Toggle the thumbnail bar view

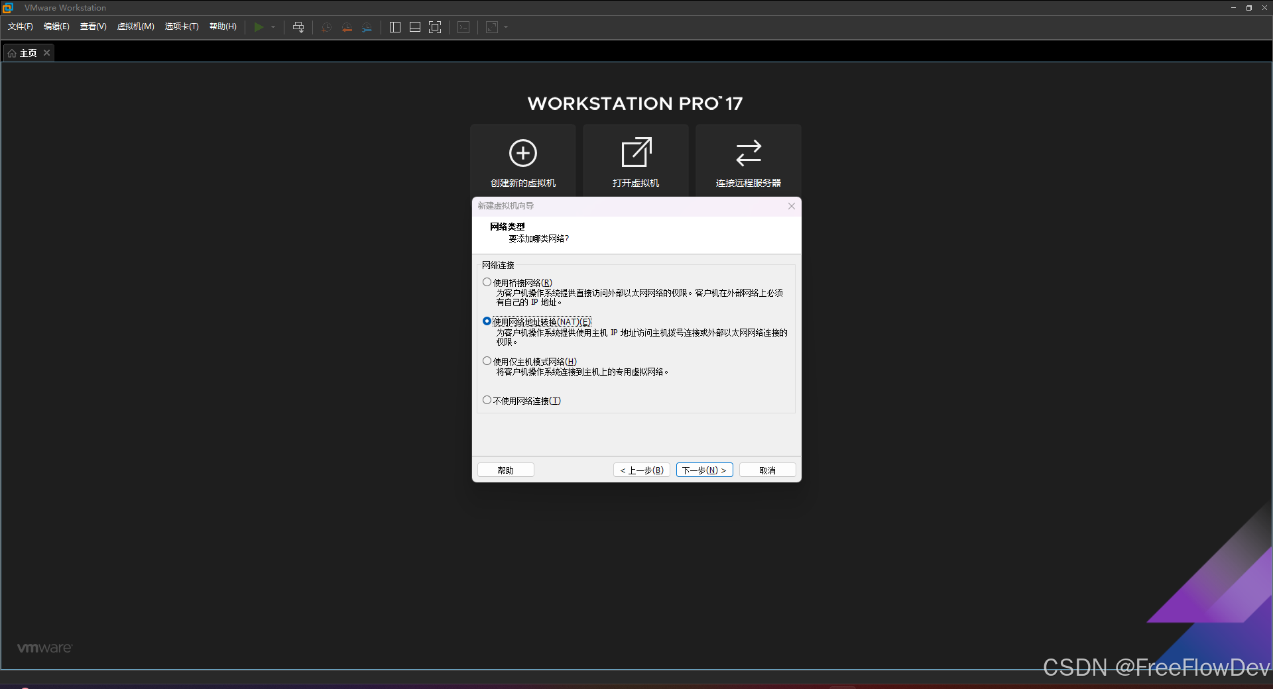pos(414,27)
